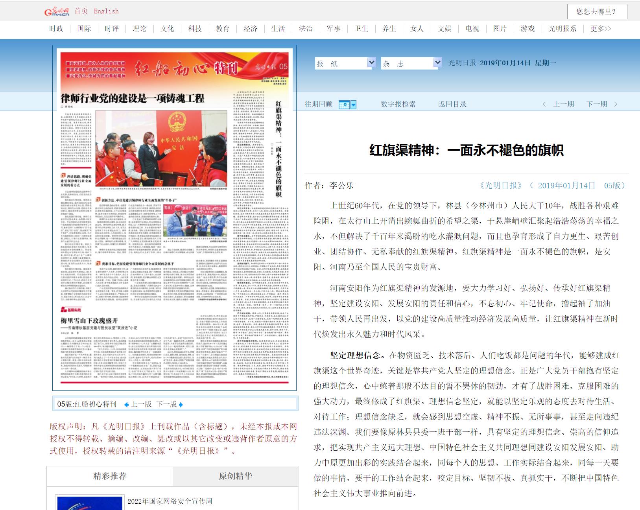This screenshot has width=640, height=510.
Task: Open calendar date picker beside 往期回顾
Action: tap(344, 104)
